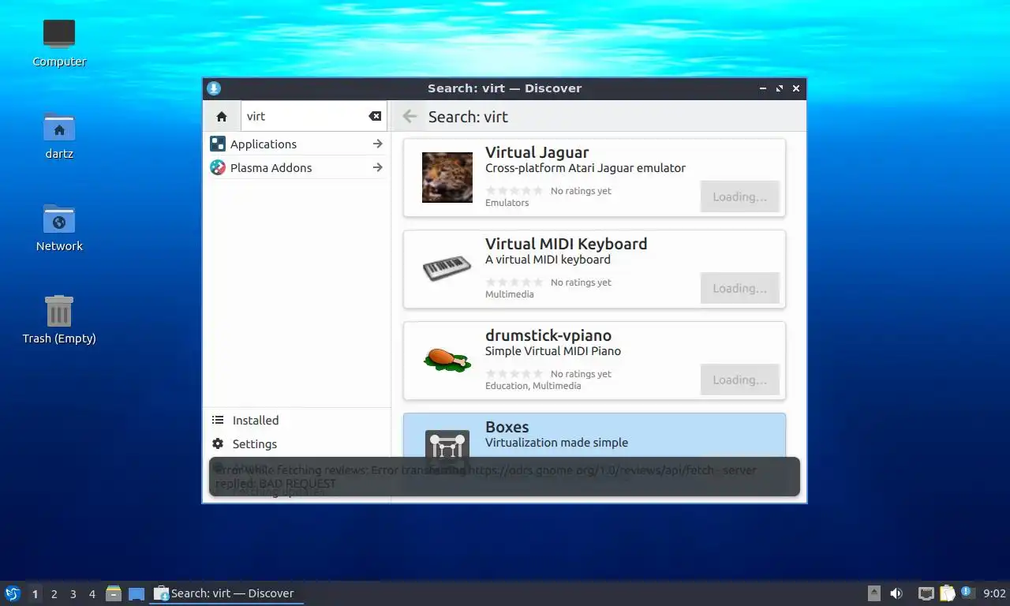Image resolution: width=1010 pixels, height=606 pixels.
Task: Expand Plasma Addons arrow
Action: point(377,167)
